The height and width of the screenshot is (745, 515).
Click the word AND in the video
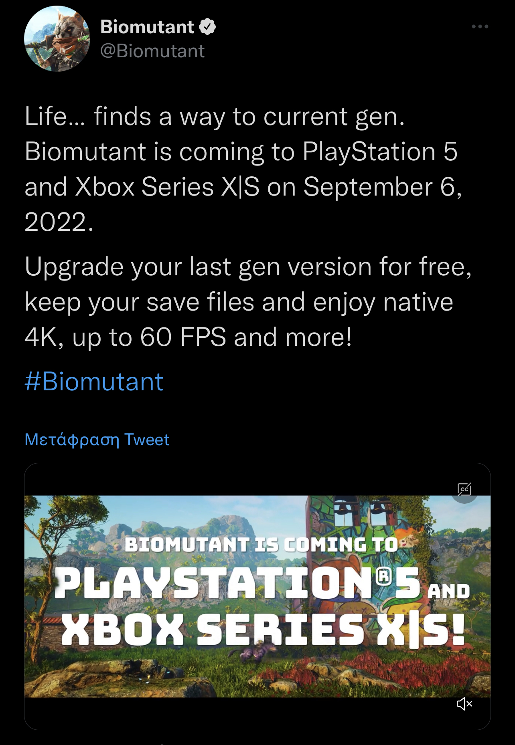pos(448,591)
